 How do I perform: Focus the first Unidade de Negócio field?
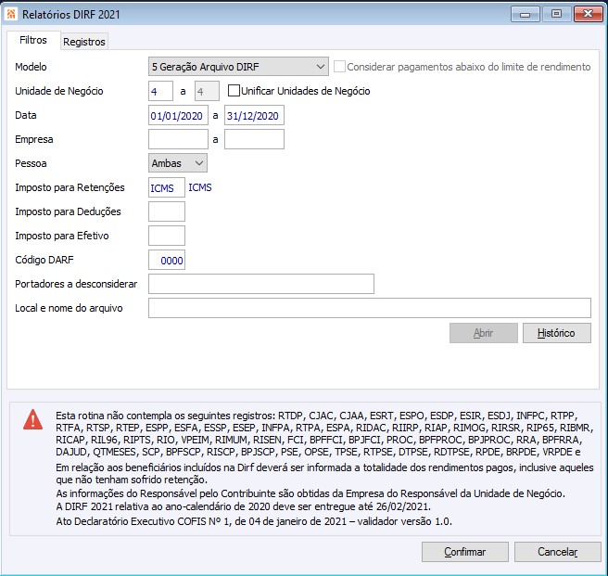(x=160, y=91)
